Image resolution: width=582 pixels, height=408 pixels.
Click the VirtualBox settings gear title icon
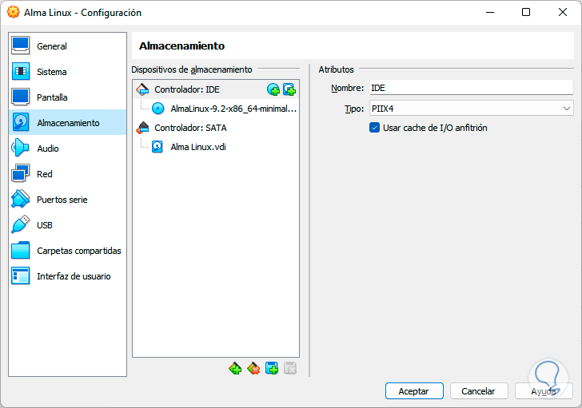click(x=14, y=12)
